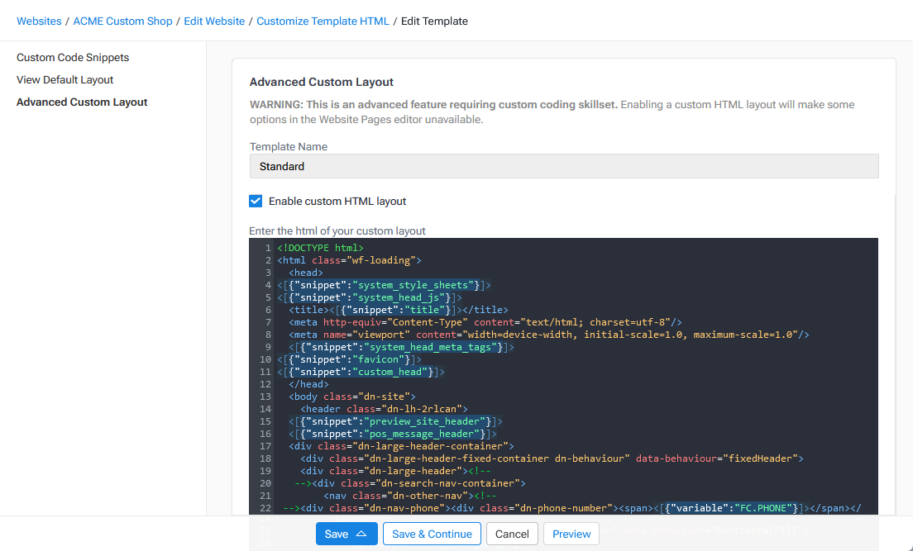Click the body class dn-site line
Viewport: 913px width, 551px height.
(x=352, y=397)
